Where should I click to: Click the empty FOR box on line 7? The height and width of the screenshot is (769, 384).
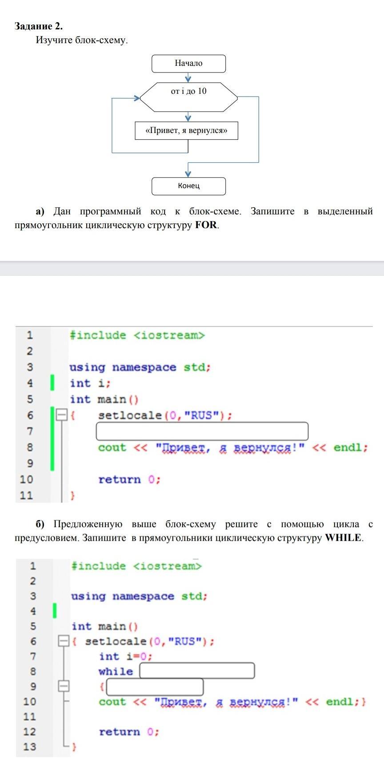[202, 431]
